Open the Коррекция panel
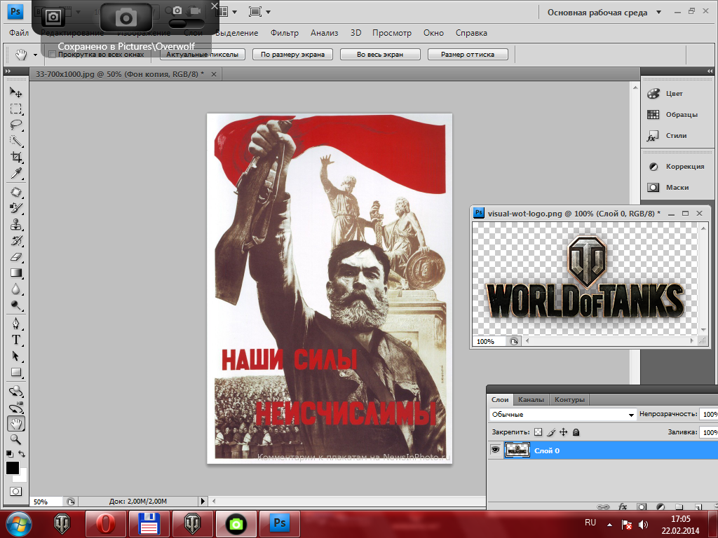This screenshot has width=718, height=538. point(677,167)
